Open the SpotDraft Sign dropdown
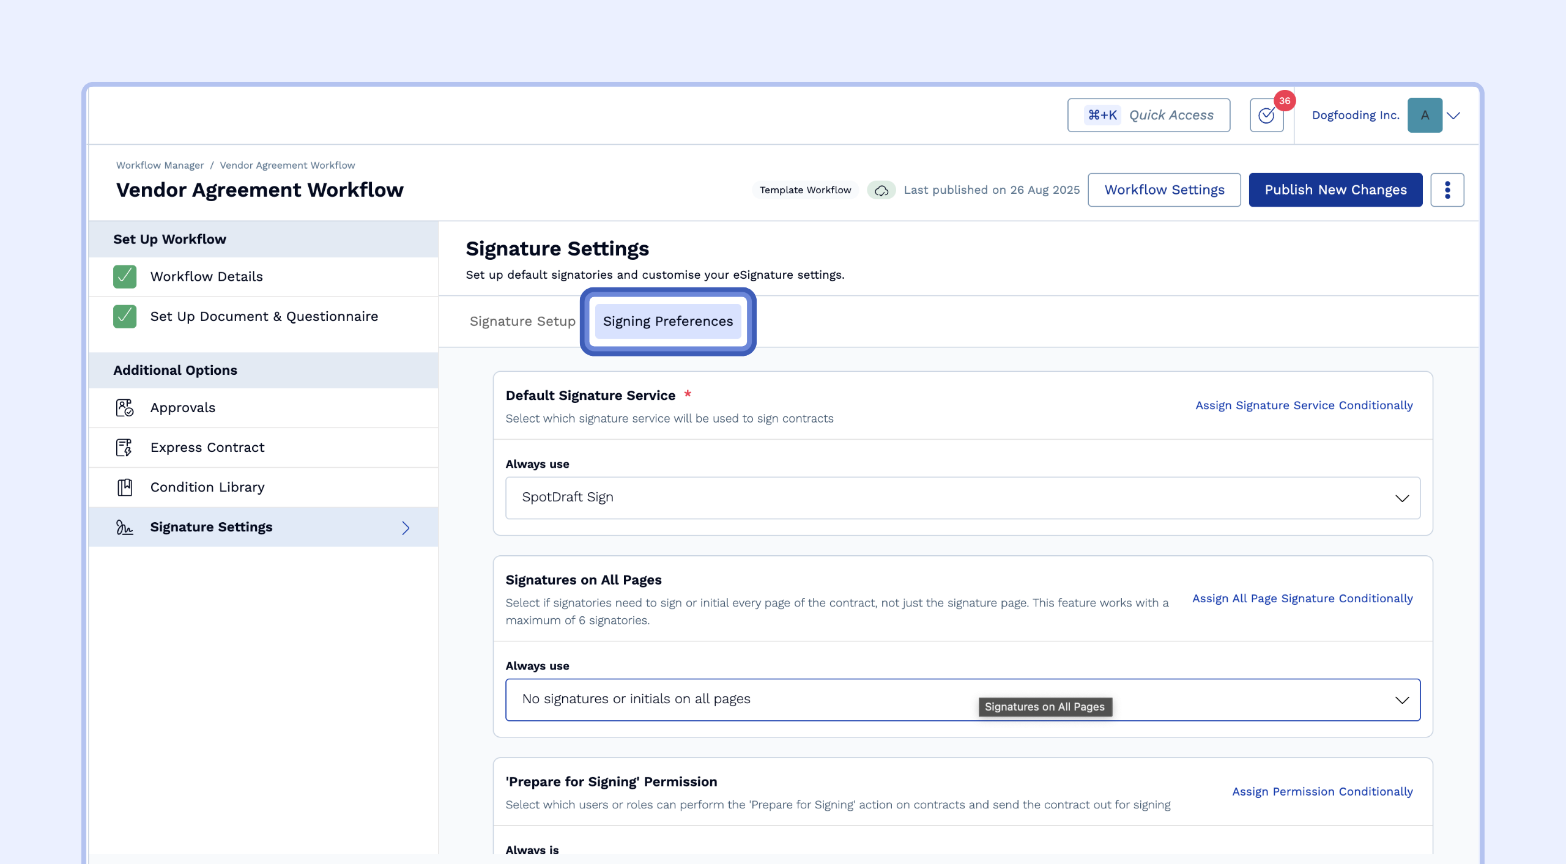Image resolution: width=1566 pixels, height=864 pixels. click(962, 498)
